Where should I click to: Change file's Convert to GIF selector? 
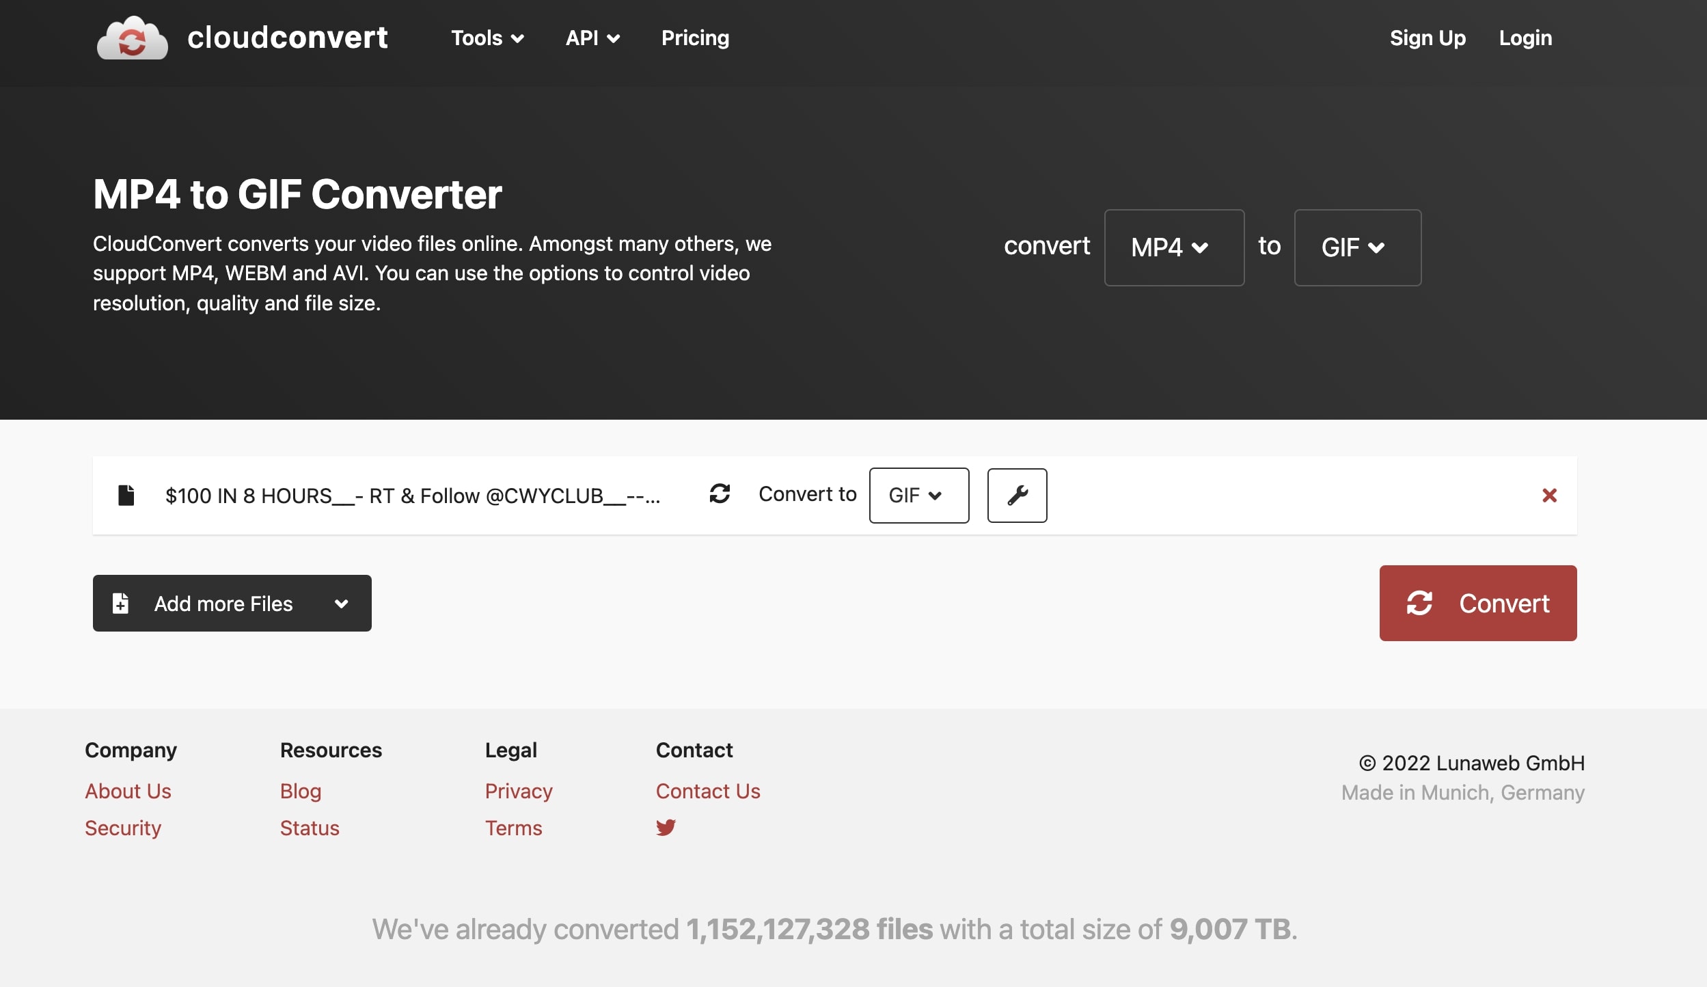tap(918, 495)
